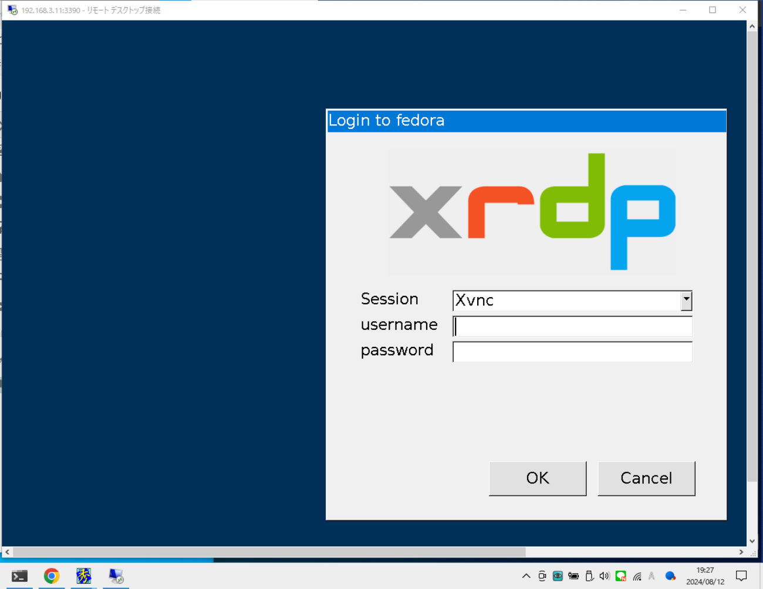Image resolution: width=763 pixels, height=589 pixels.
Task: Click the green LINE chat tray icon
Action: 620,576
